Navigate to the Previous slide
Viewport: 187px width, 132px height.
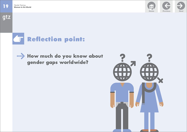pyautogui.click(x=166, y=6)
